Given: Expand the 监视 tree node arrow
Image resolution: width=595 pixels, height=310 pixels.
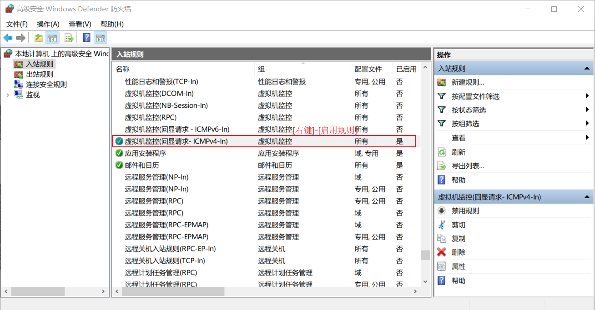Looking at the screenshot, I should point(8,95).
